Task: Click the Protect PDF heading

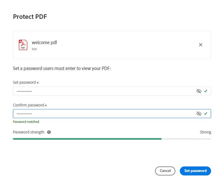Action: tap(30, 17)
